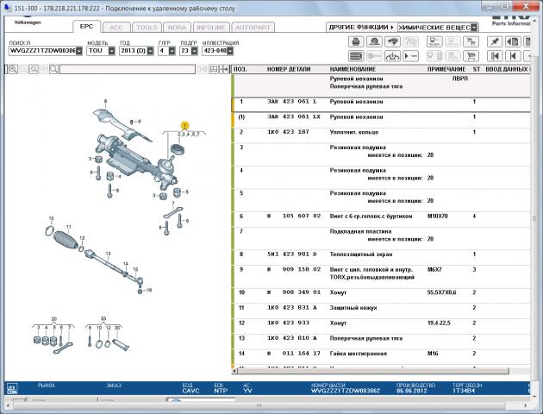Click the monitor display icon in the toolbar

pos(434,42)
